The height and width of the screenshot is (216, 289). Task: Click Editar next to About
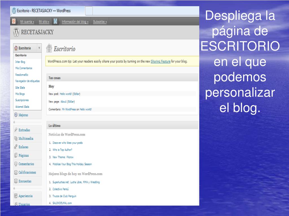(71, 102)
